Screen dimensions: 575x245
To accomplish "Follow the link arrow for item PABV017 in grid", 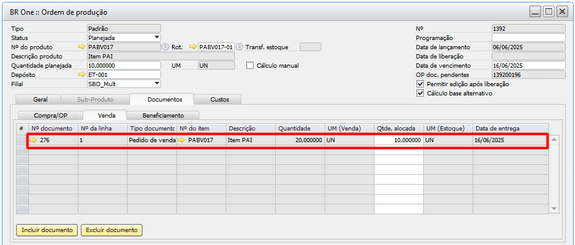I will click(182, 140).
